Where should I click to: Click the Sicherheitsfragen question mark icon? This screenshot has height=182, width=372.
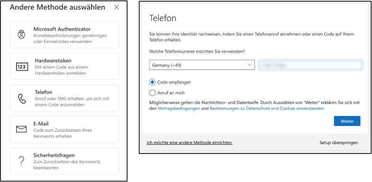(x=22, y=161)
